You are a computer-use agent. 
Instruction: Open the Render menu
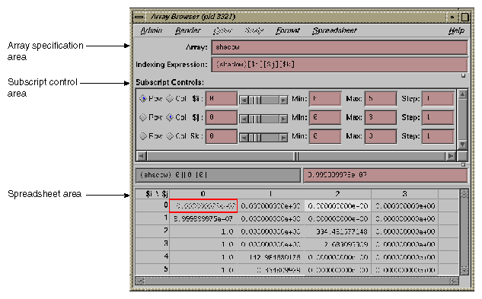(188, 30)
